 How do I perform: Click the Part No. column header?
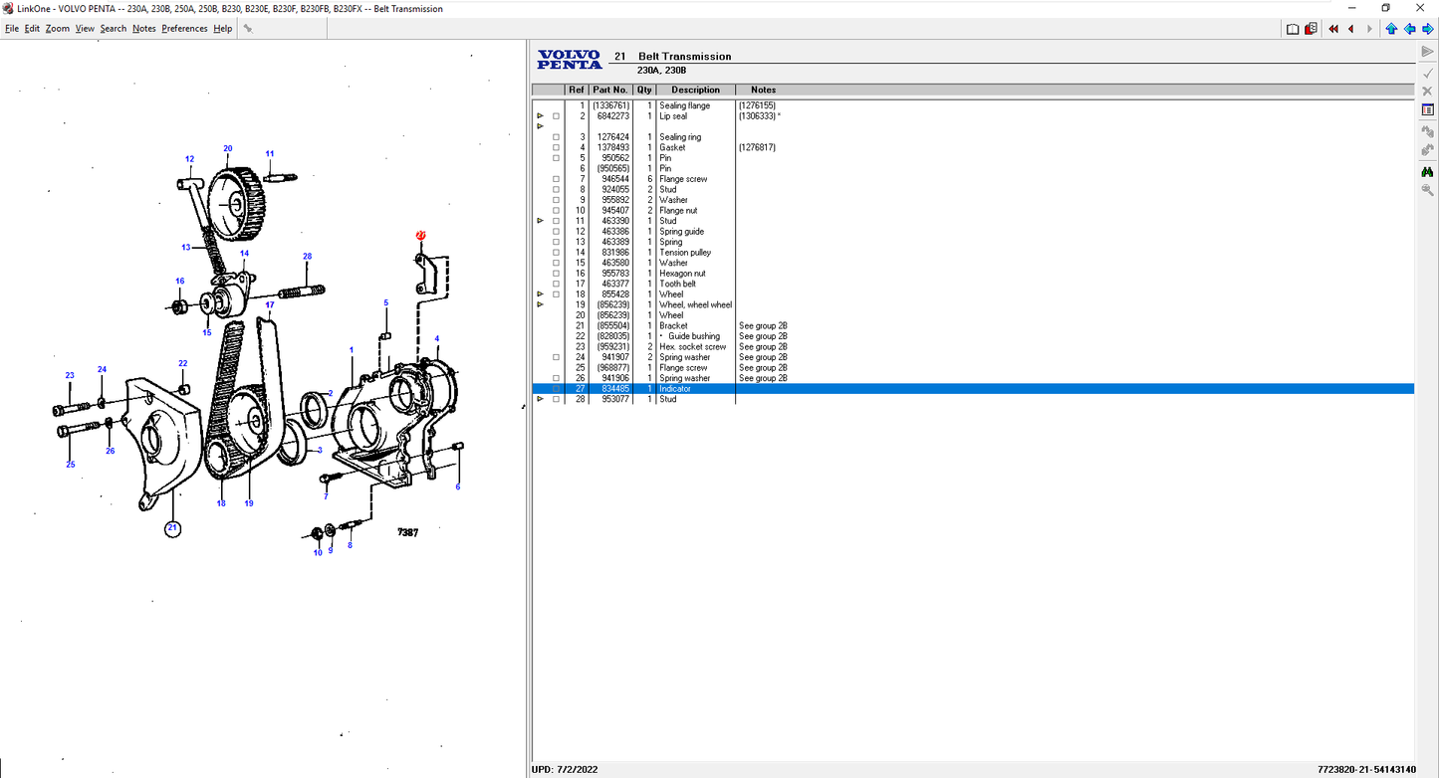click(610, 91)
